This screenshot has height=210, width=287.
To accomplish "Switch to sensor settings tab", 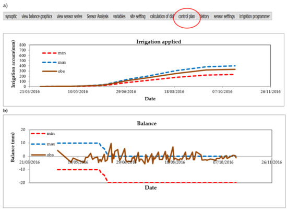I will [224, 16].
